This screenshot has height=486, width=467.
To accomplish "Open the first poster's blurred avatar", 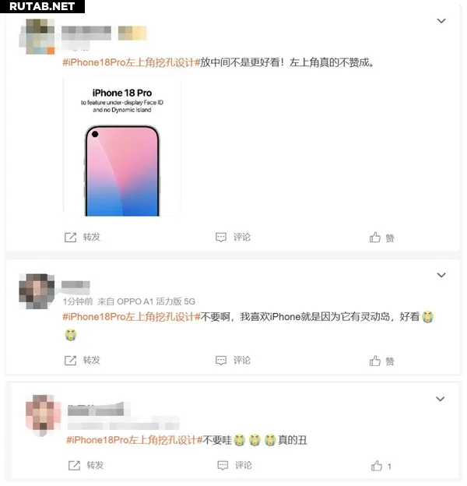I will (x=37, y=37).
